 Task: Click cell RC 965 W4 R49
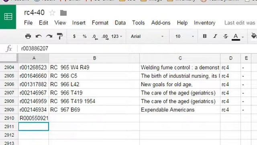click(94, 67)
